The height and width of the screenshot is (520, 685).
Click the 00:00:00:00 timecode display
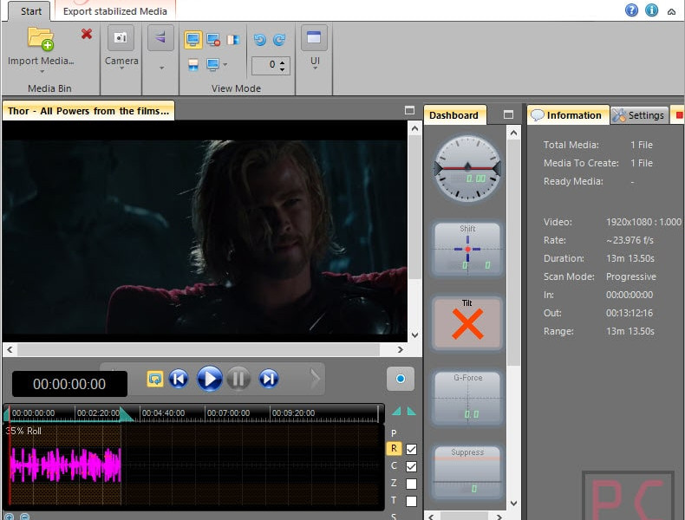[69, 384]
